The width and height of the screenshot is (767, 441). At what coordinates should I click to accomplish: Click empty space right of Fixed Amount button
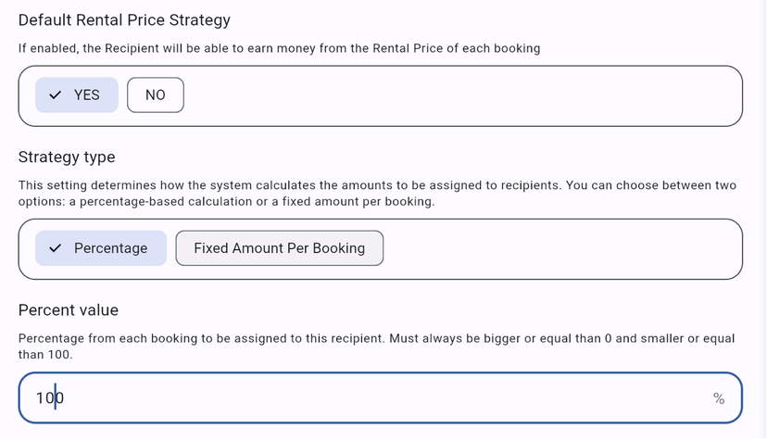[x=556, y=248]
